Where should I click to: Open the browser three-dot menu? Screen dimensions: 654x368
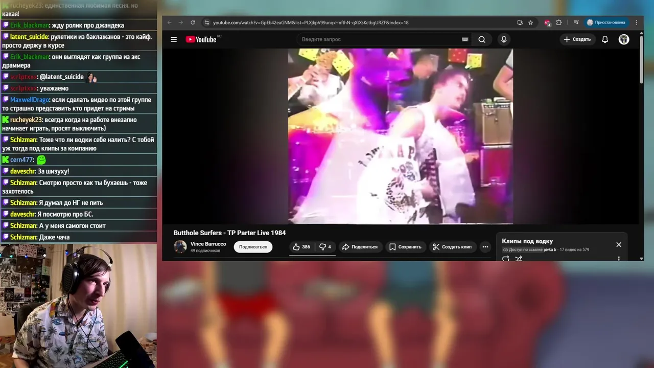point(636,22)
